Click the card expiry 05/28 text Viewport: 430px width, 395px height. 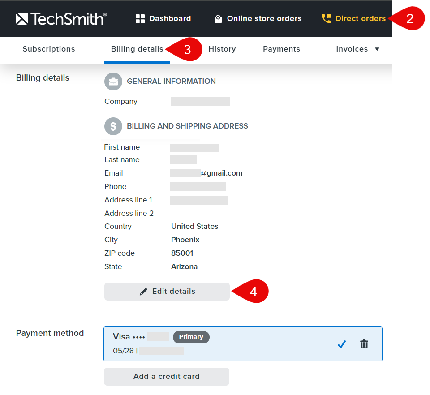tap(124, 351)
